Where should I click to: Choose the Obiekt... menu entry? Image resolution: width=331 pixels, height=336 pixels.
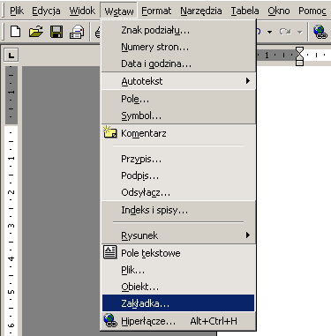pyautogui.click(x=178, y=287)
